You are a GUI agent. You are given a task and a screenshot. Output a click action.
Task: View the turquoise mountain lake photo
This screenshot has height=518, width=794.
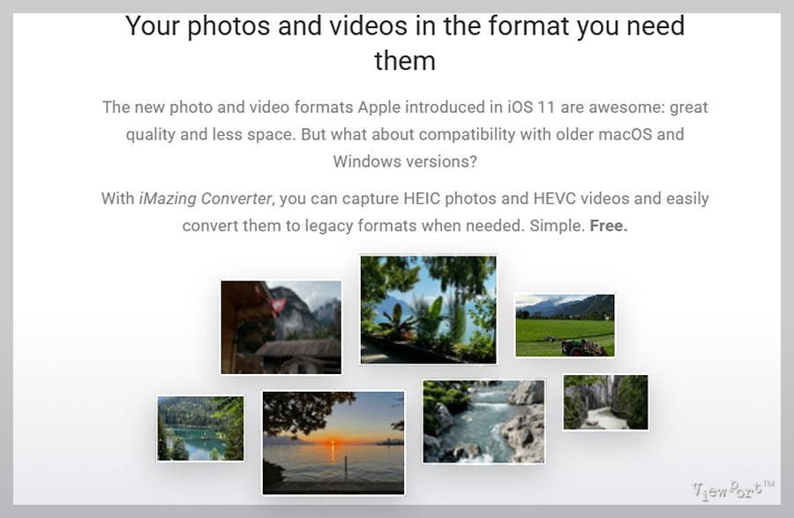200,428
